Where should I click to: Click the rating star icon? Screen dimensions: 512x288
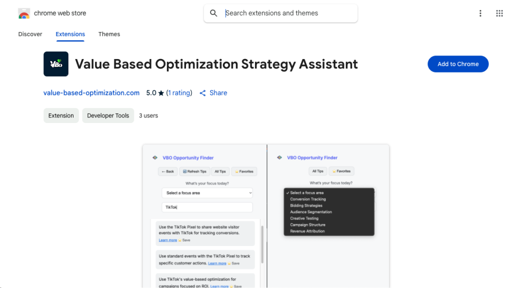click(x=161, y=93)
